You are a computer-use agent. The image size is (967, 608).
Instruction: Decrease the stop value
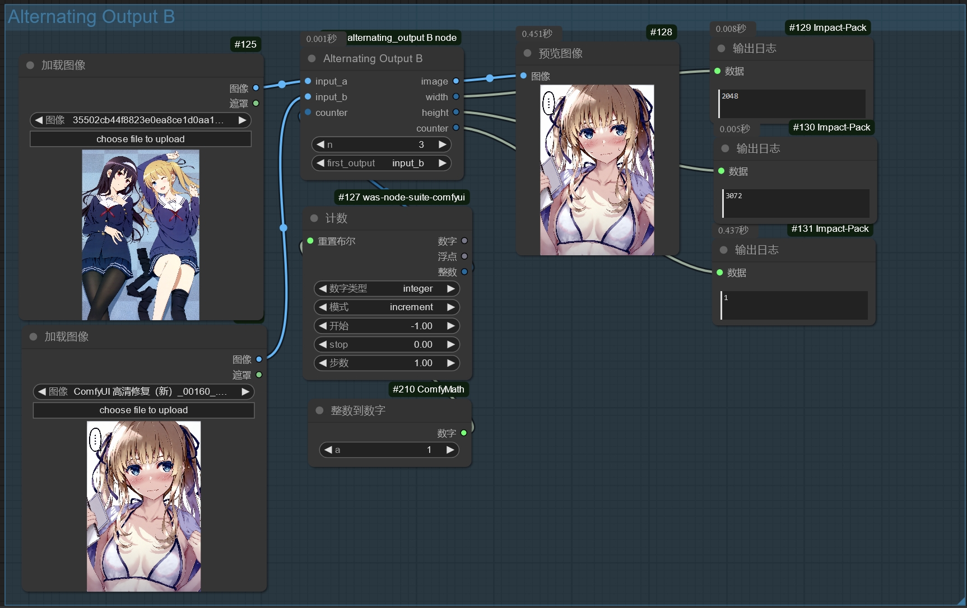coord(323,344)
